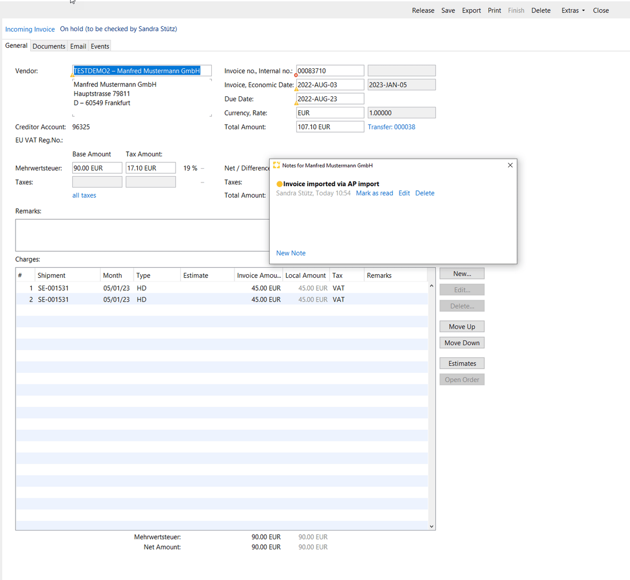The height and width of the screenshot is (580, 630).
Task: Click the Move Down button
Action: coord(462,343)
